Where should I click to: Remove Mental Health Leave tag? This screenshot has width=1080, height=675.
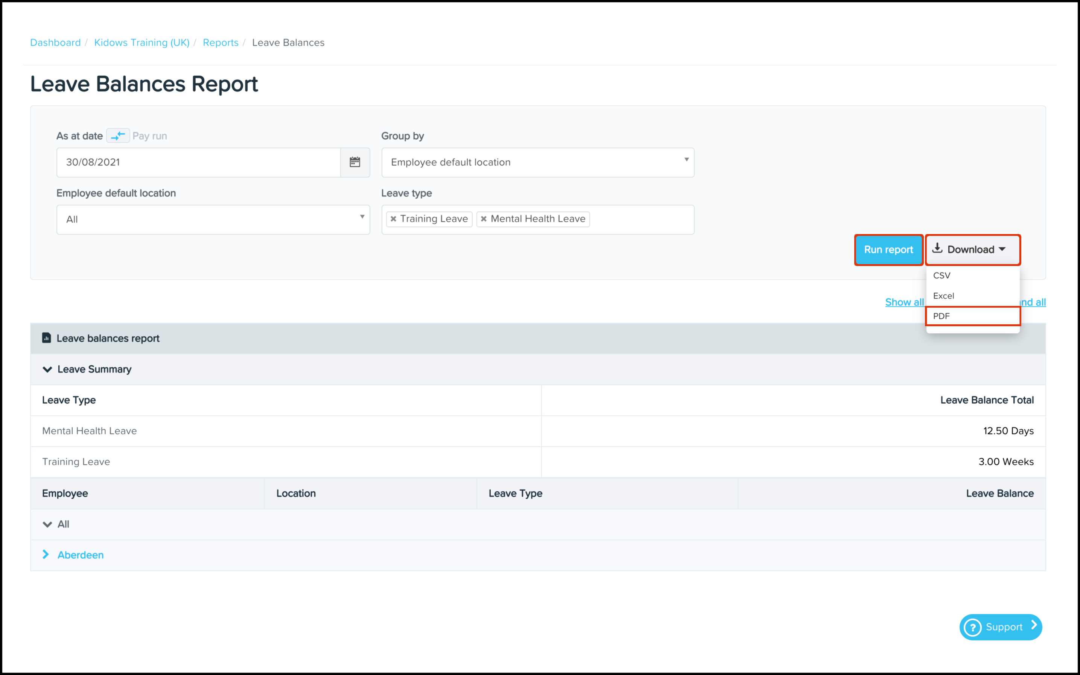point(484,219)
